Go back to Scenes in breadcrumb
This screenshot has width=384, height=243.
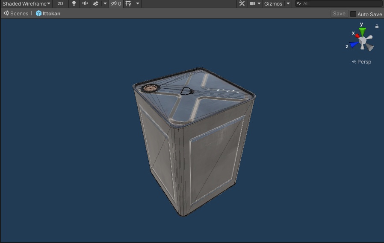tap(16, 14)
